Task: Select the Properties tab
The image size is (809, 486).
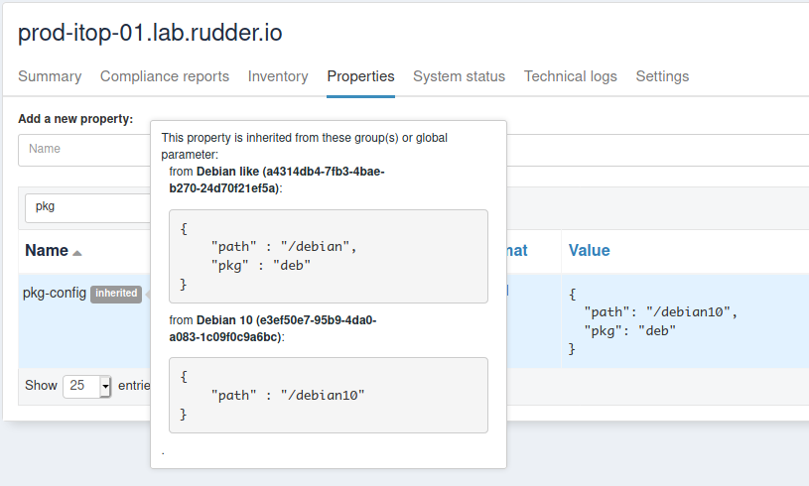Action: tap(360, 76)
